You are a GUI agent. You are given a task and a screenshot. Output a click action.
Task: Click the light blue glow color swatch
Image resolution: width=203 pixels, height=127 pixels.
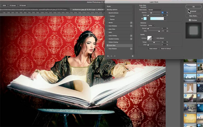click(x=145, y=19)
